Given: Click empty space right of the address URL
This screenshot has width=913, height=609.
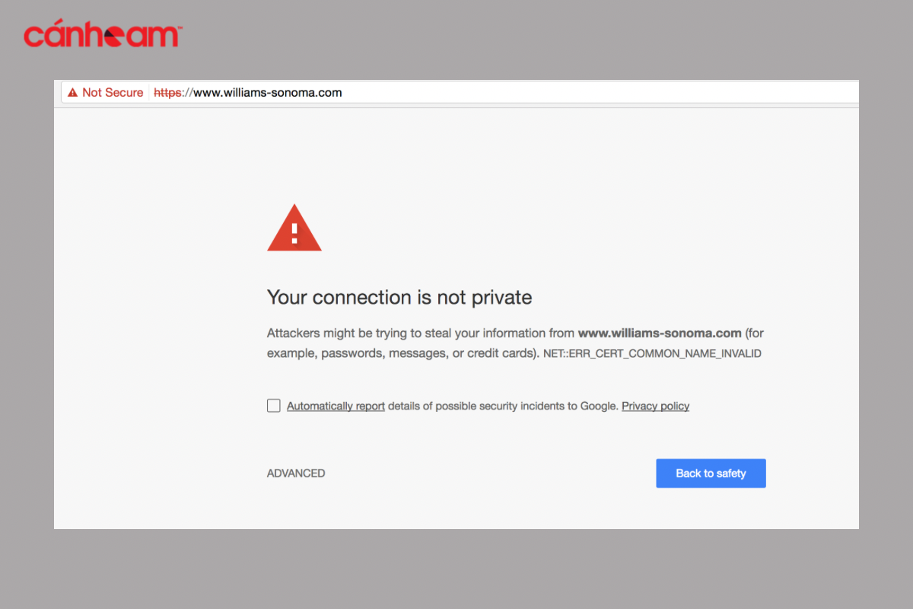Looking at the screenshot, I should tap(601, 93).
